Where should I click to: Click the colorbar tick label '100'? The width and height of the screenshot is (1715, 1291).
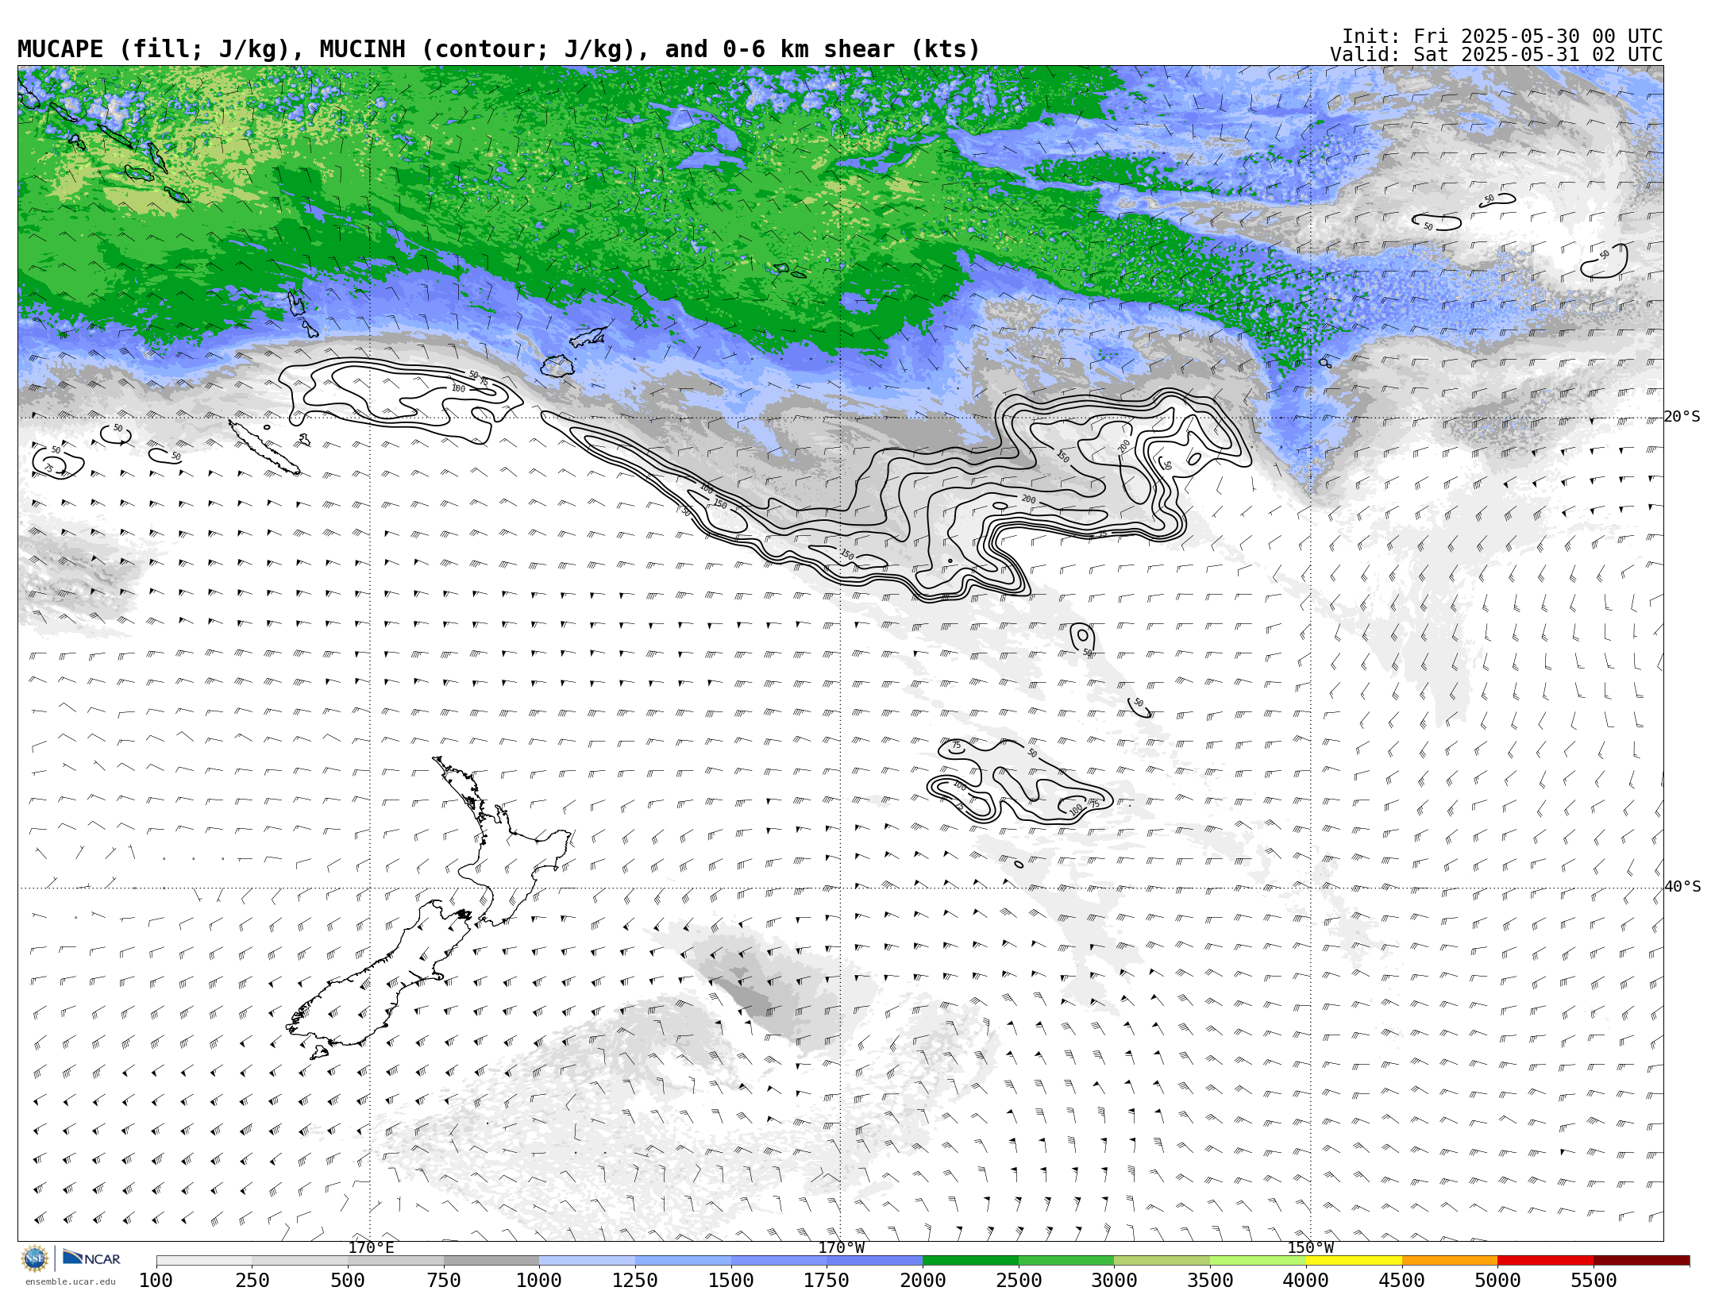156,1281
